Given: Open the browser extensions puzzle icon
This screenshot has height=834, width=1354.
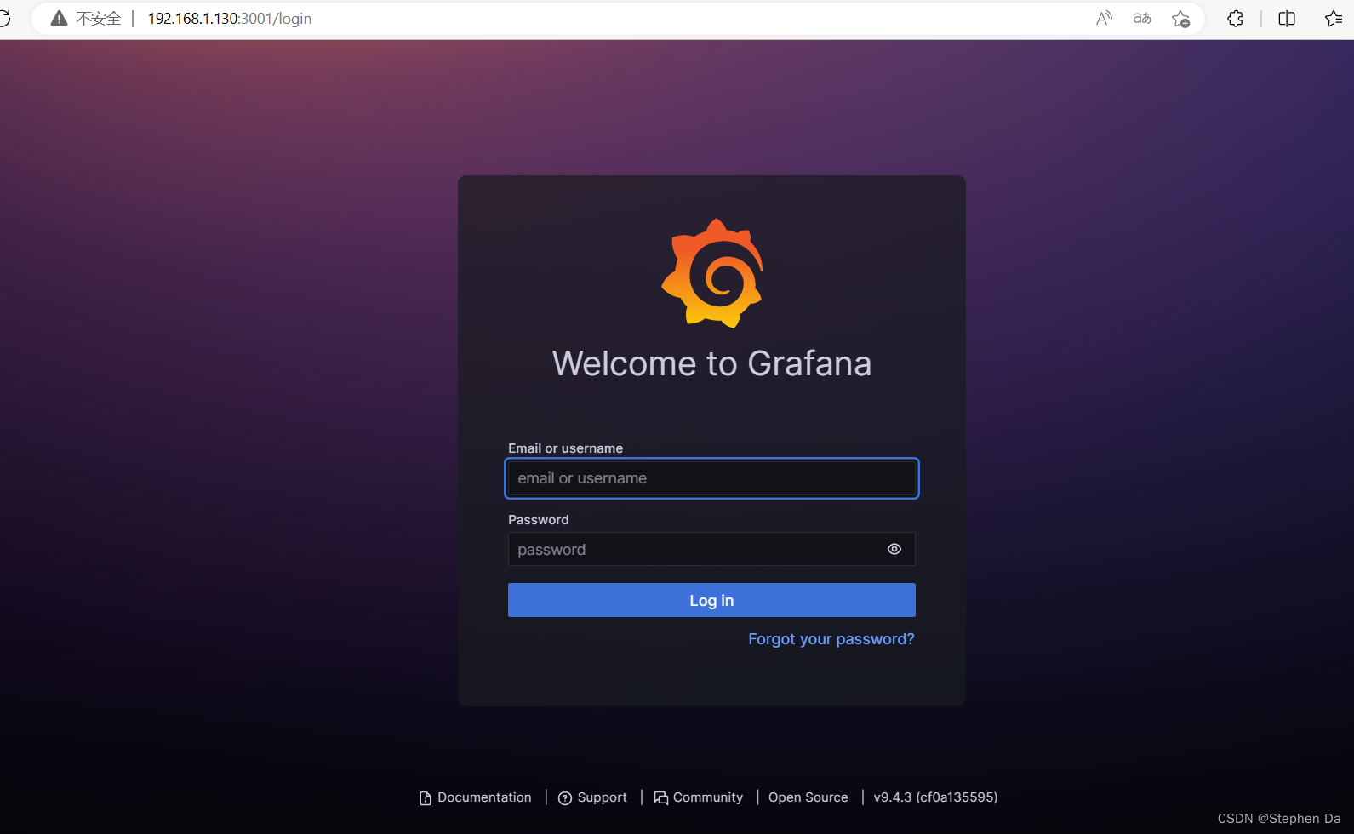Looking at the screenshot, I should (x=1235, y=19).
